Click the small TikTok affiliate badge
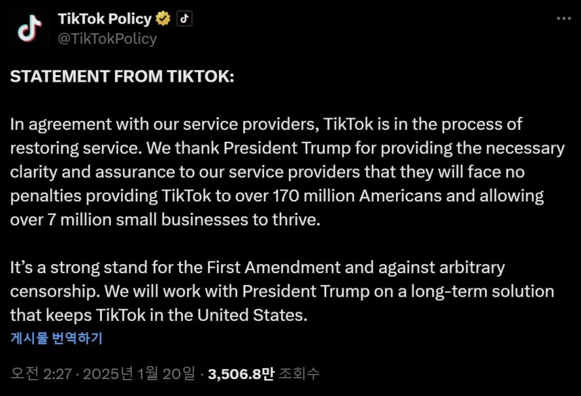The height and width of the screenshot is (396, 581). point(184,18)
